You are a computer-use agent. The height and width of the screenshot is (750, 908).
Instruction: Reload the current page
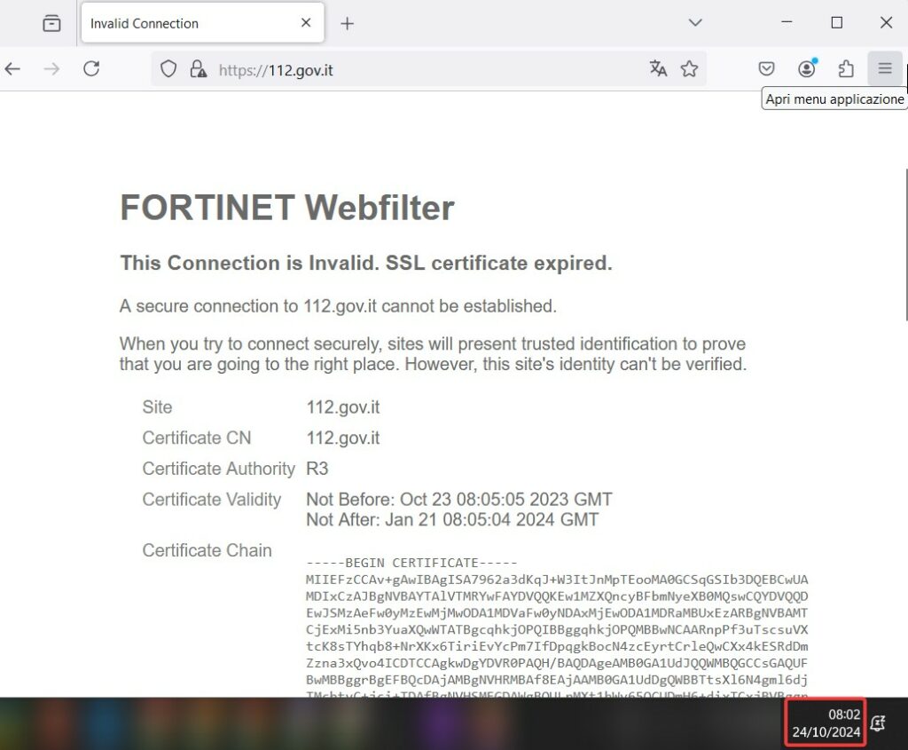(91, 68)
